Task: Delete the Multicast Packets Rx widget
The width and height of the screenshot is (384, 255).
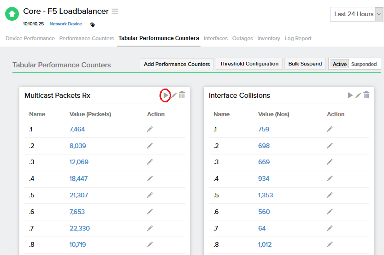Action: [x=182, y=95]
